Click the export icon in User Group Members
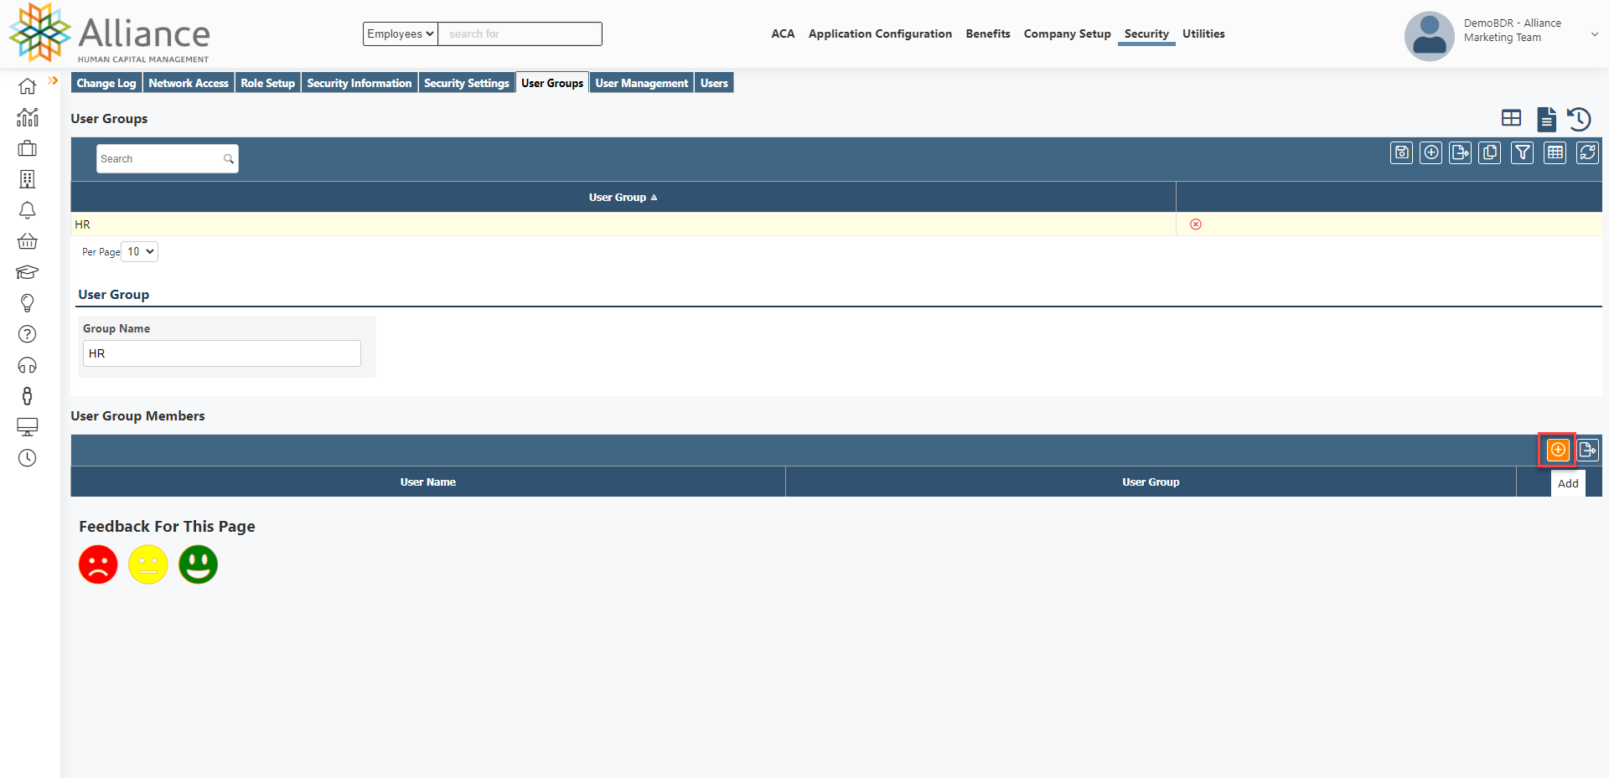Screen dimensions: 1609x778 coord(1588,450)
